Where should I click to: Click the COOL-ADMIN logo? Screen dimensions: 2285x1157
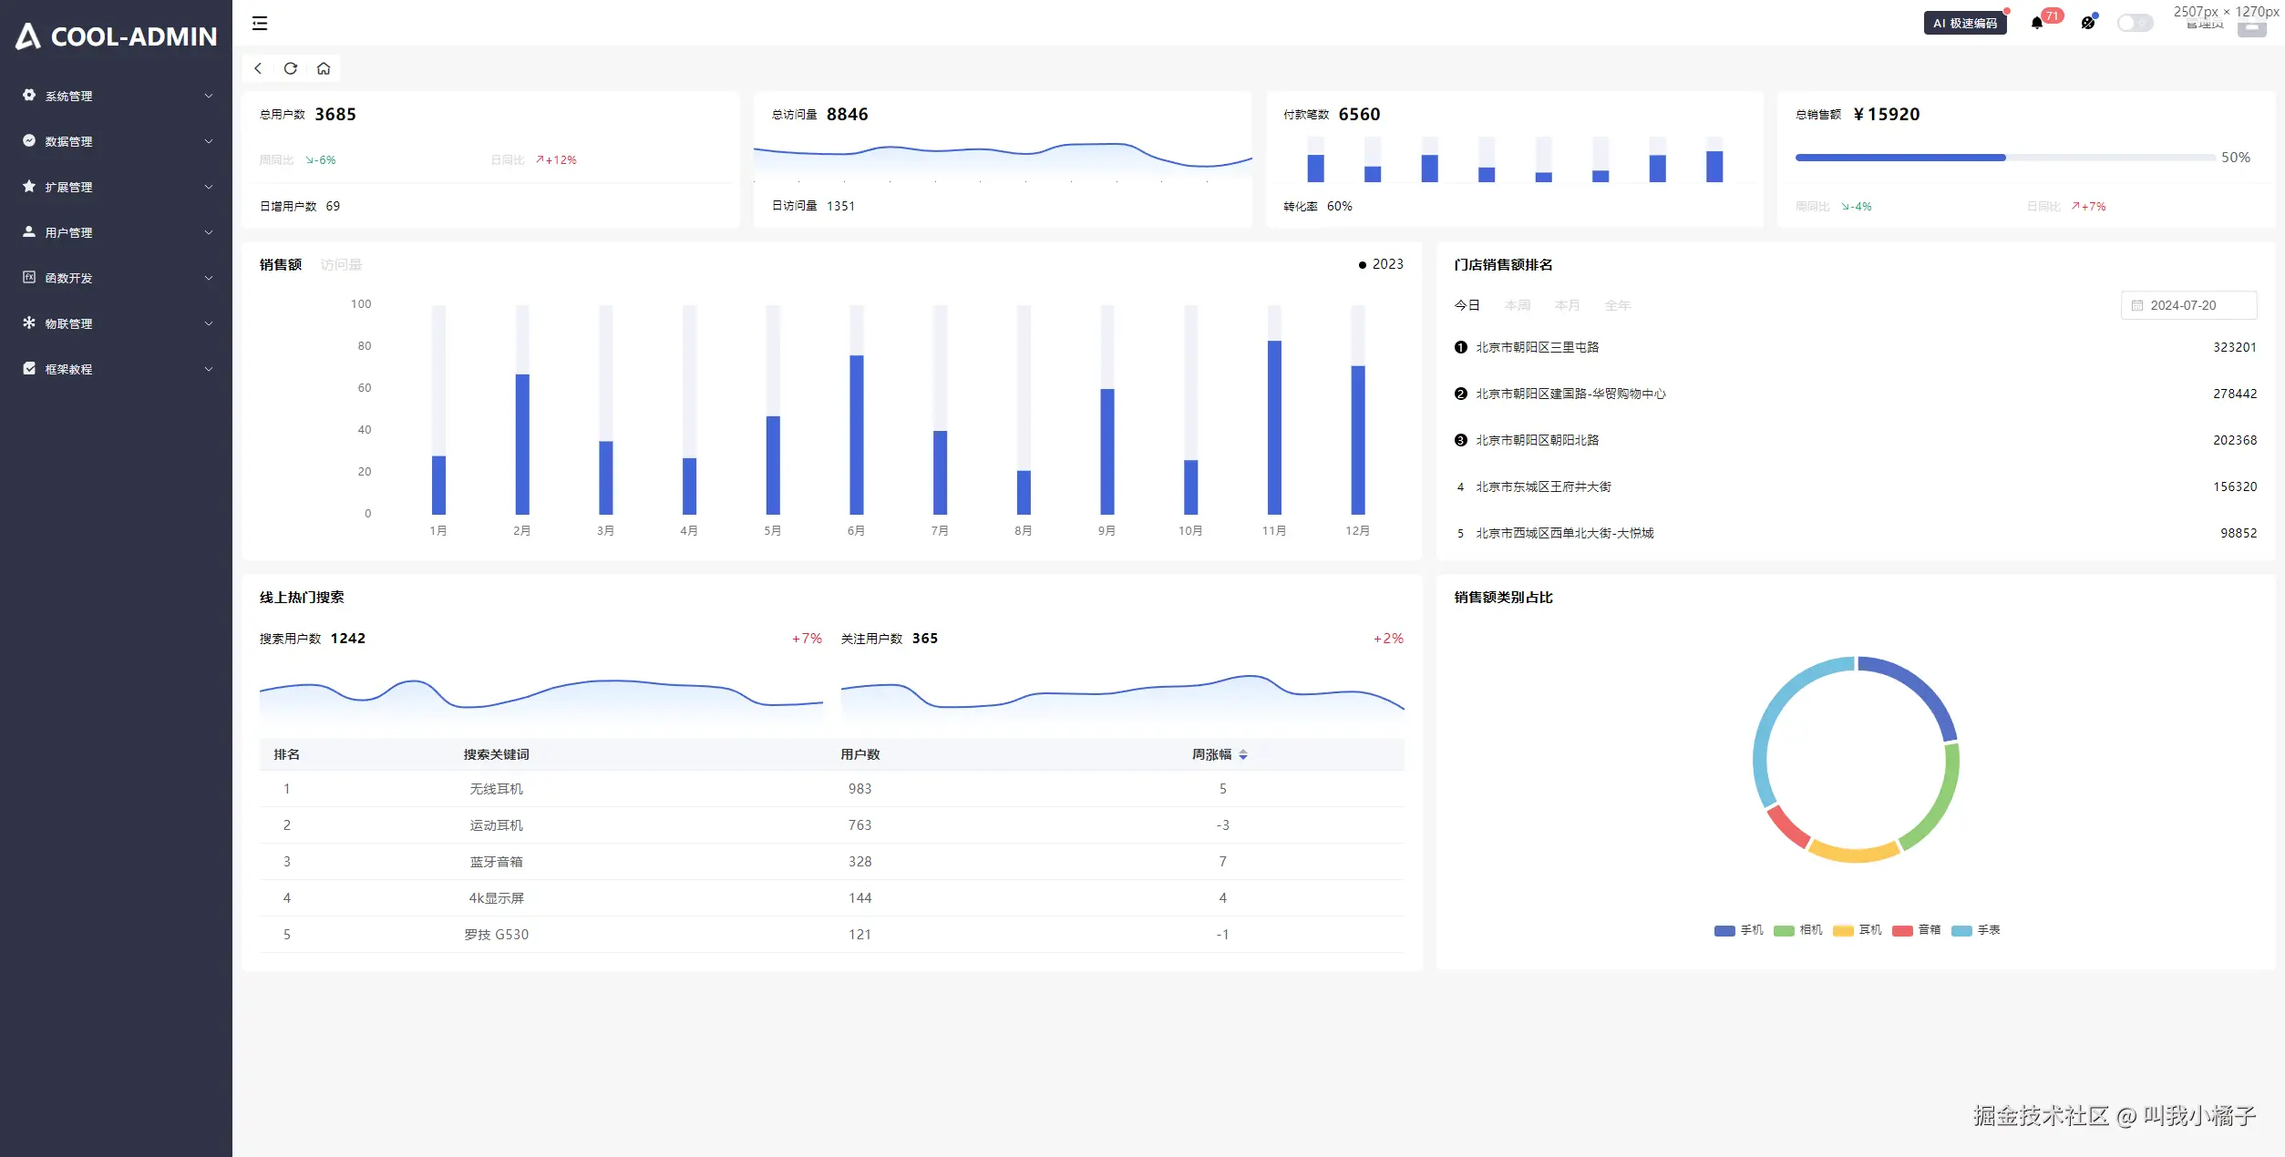(x=117, y=36)
